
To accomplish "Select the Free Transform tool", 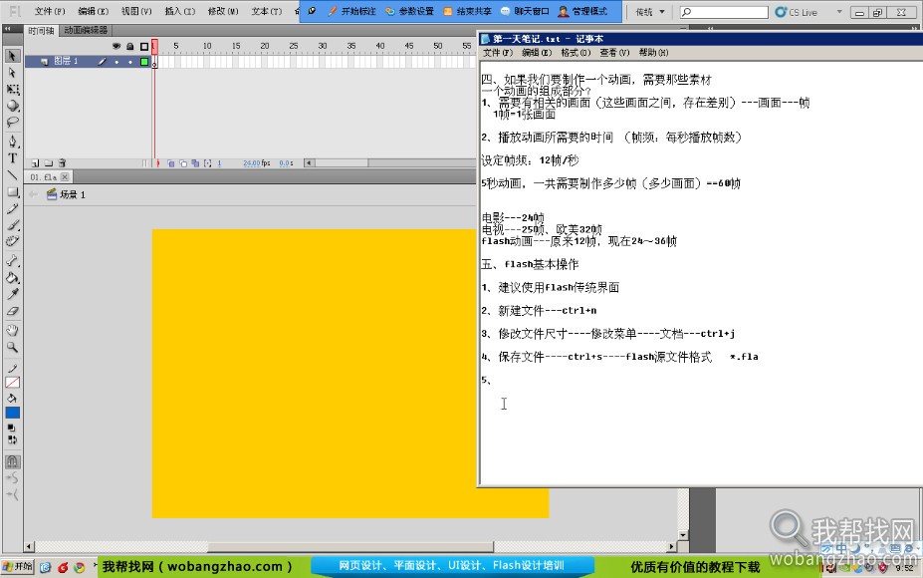I will coord(12,90).
